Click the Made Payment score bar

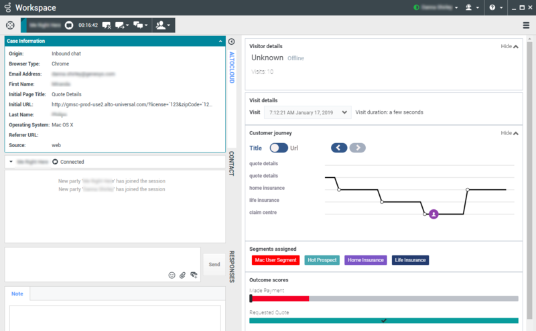pyautogui.click(x=384, y=299)
